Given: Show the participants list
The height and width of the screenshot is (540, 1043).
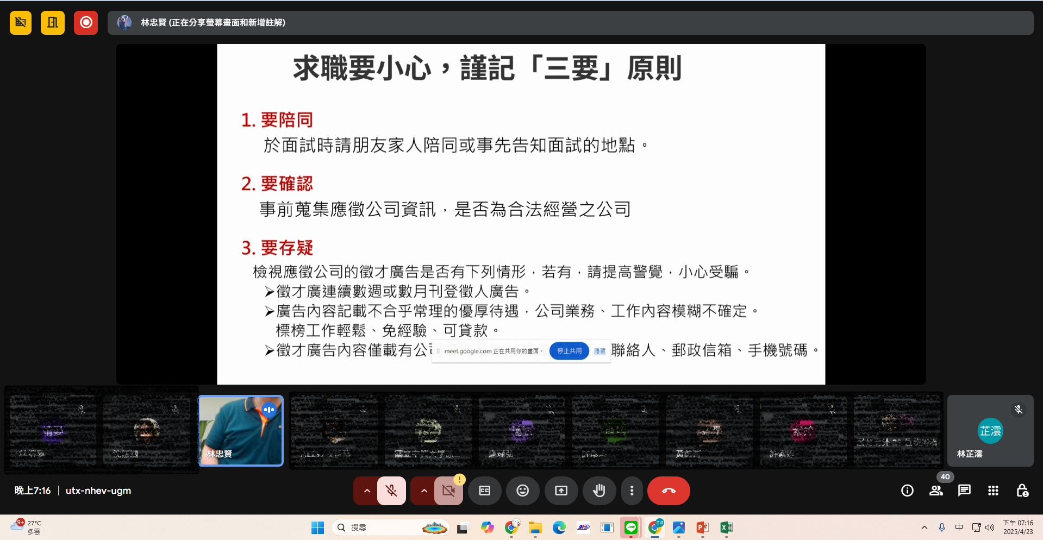Looking at the screenshot, I should [x=935, y=491].
